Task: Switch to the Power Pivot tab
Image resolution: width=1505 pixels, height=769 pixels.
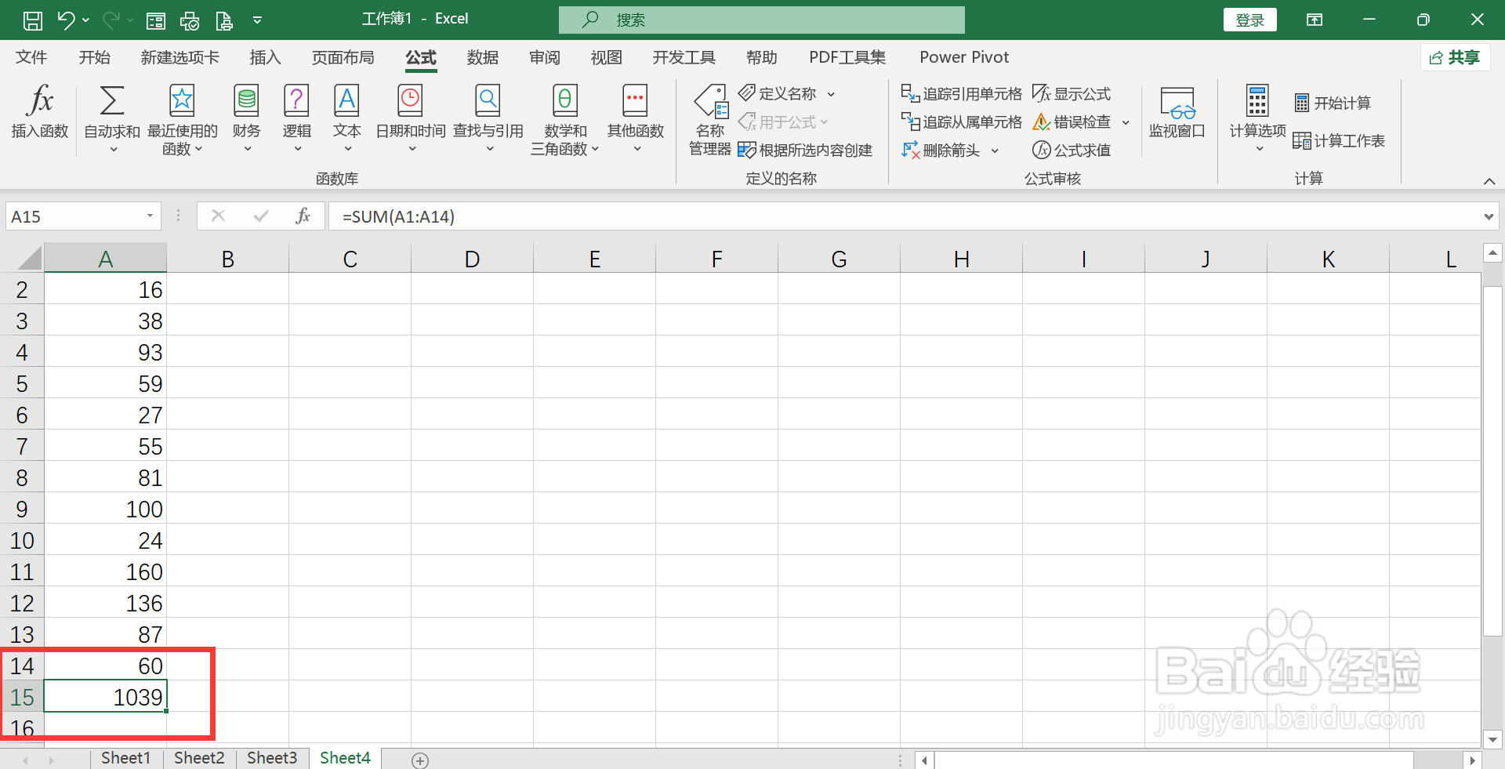Action: click(964, 57)
